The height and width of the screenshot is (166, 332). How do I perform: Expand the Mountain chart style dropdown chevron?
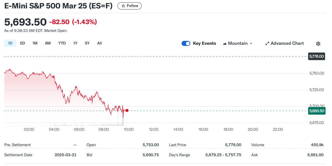(x=251, y=43)
